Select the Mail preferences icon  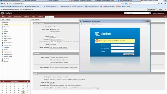(x=2, y=29)
